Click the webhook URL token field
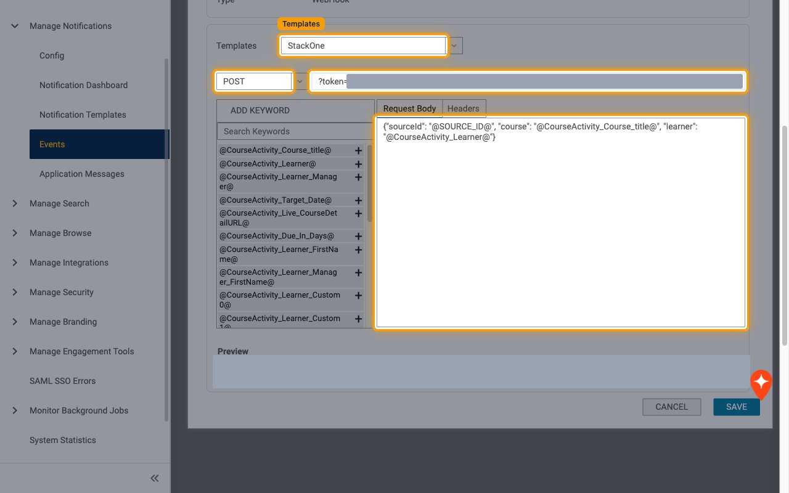This screenshot has height=493, width=789. [528, 81]
